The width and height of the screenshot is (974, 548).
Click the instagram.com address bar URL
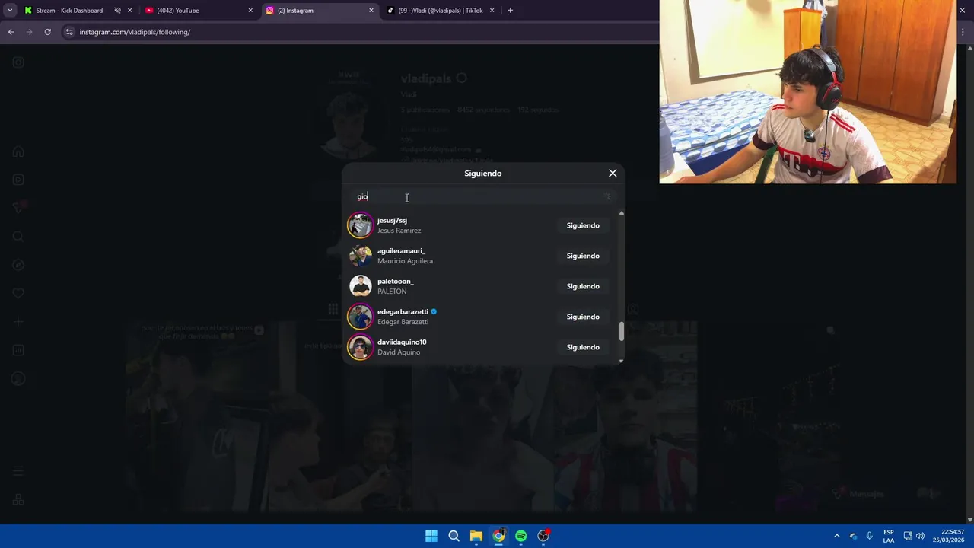[x=135, y=32]
